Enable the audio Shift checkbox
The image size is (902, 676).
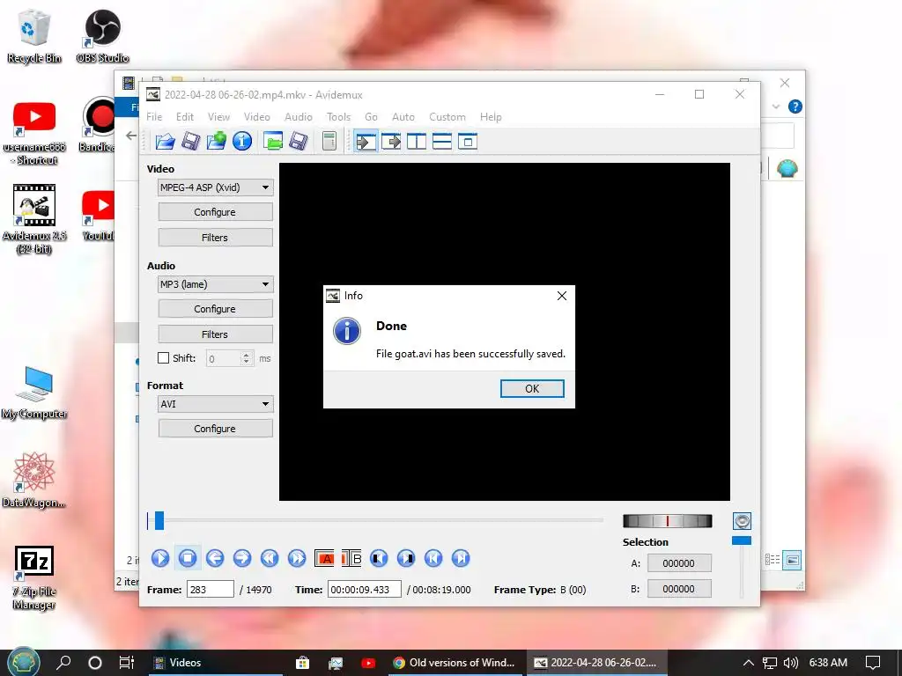pos(163,358)
